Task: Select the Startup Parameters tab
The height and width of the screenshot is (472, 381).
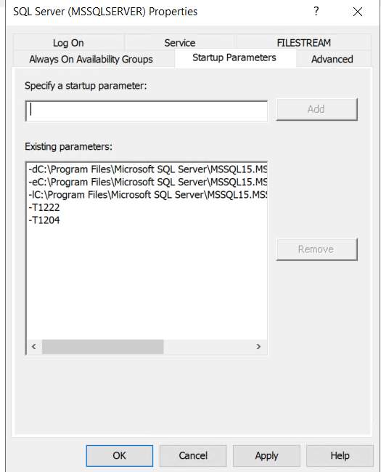Action: 234,57
